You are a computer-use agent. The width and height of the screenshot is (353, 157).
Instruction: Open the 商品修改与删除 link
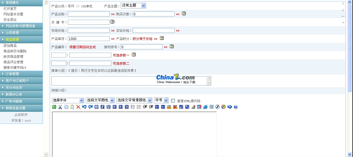[x=15, y=51]
